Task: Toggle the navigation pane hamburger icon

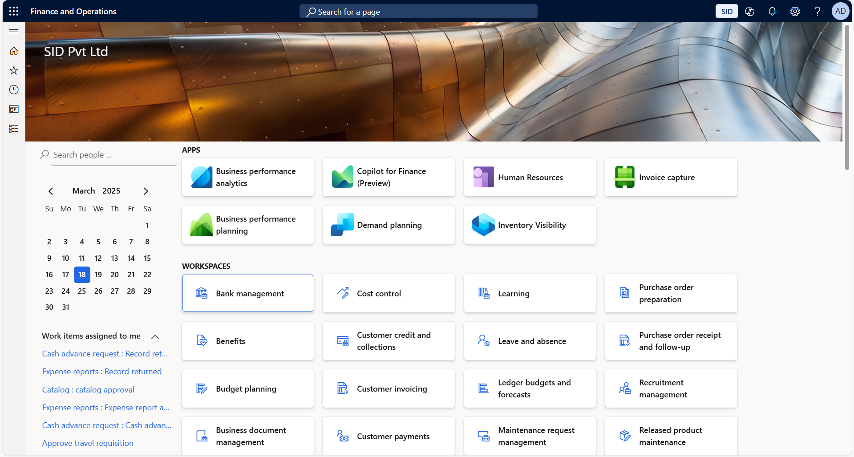Action: click(x=13, y=32)
